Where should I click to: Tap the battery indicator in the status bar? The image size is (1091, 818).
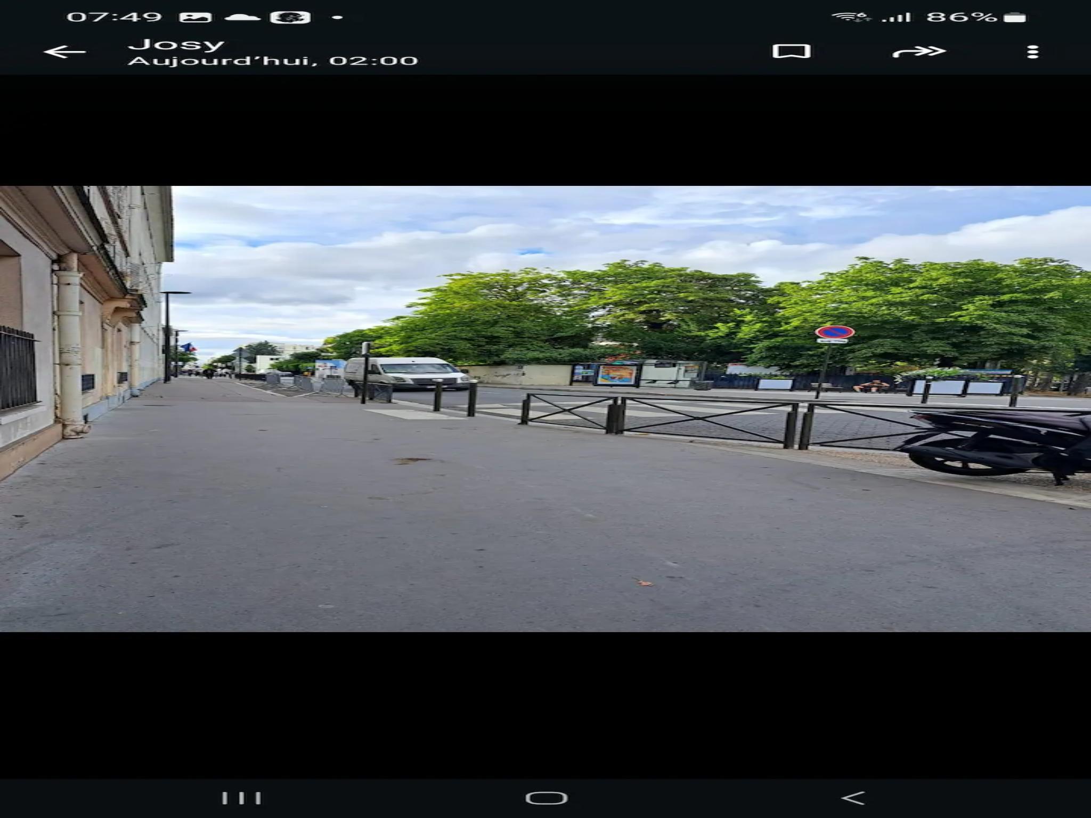[x=1015, y=18]
